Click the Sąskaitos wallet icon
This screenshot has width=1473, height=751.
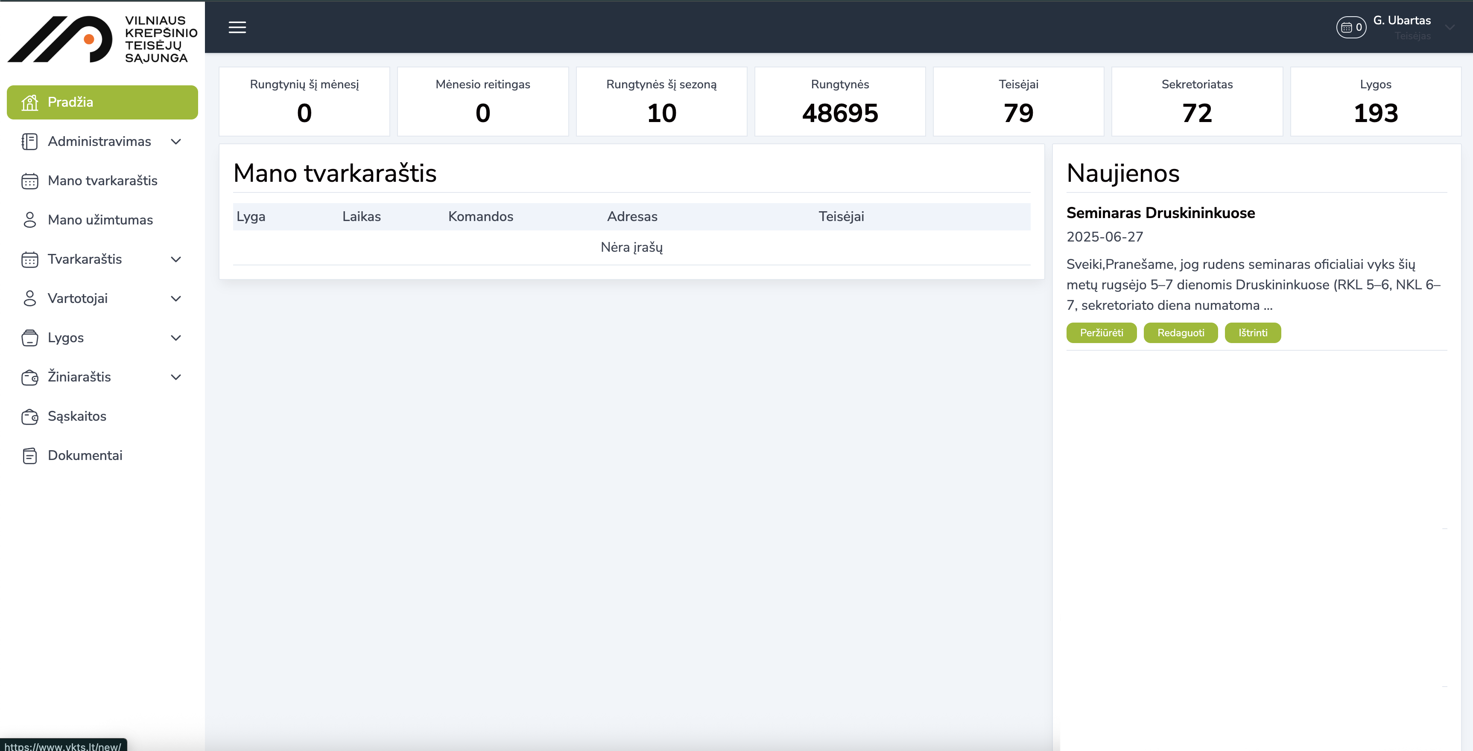point(30,416)
